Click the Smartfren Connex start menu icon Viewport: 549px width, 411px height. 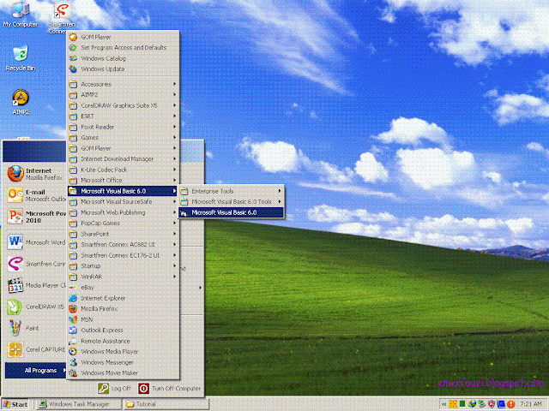15,264
